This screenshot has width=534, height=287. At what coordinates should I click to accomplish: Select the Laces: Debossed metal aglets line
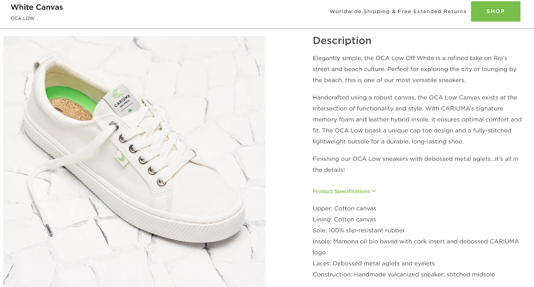click(x=373, y=263)
